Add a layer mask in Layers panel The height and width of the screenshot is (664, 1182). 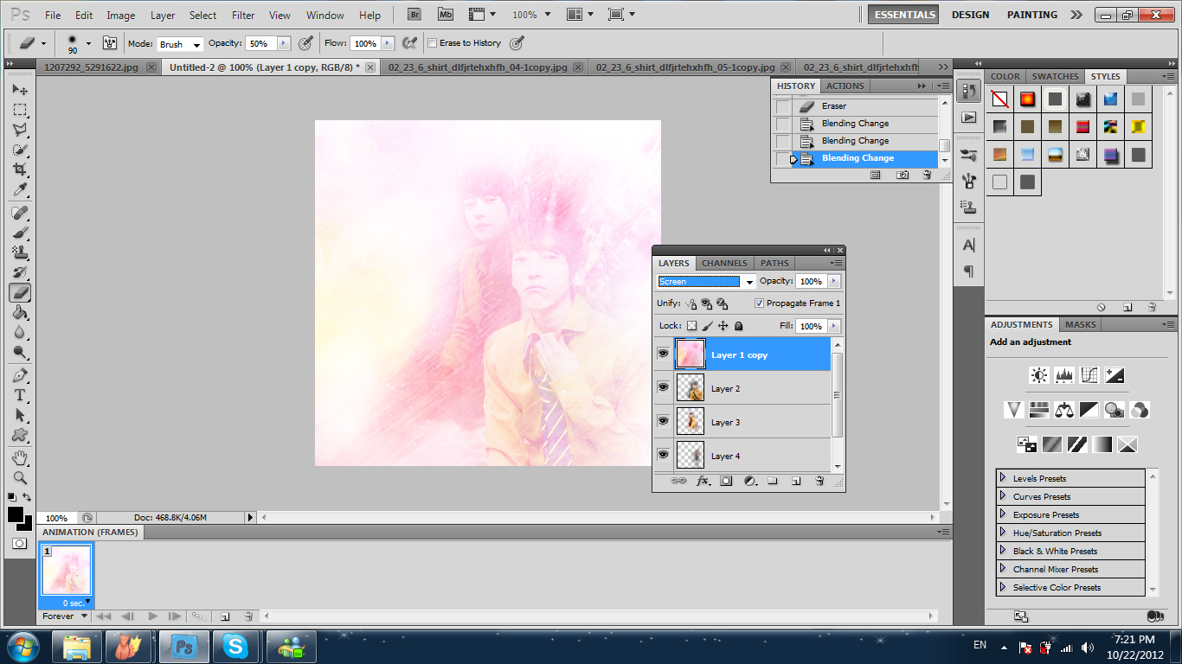click(x=726, y=481)
